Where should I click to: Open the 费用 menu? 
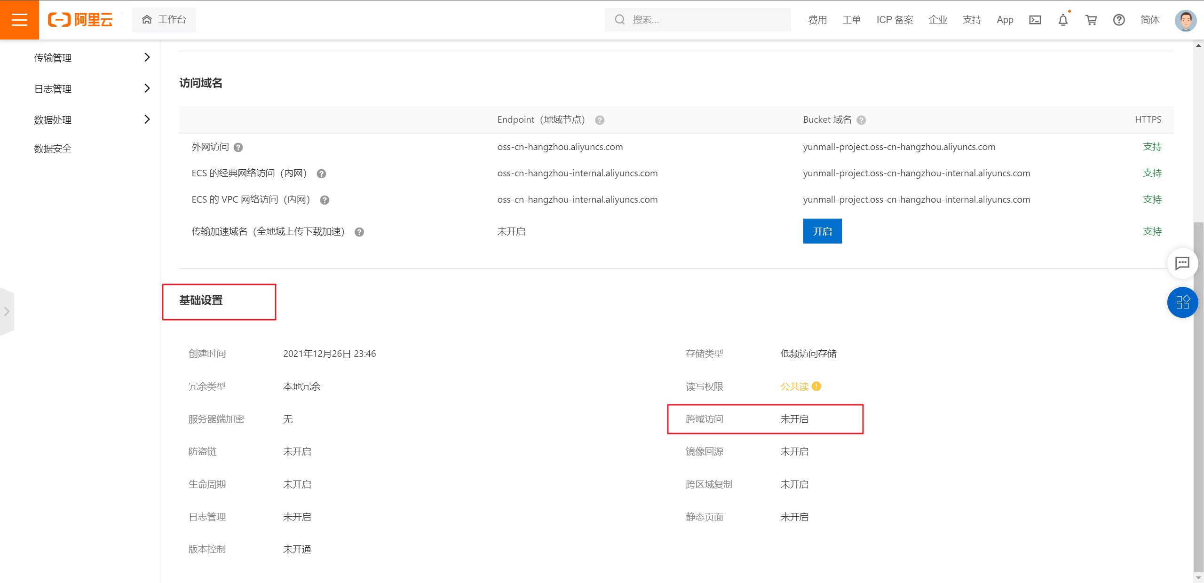coord(817,20)
